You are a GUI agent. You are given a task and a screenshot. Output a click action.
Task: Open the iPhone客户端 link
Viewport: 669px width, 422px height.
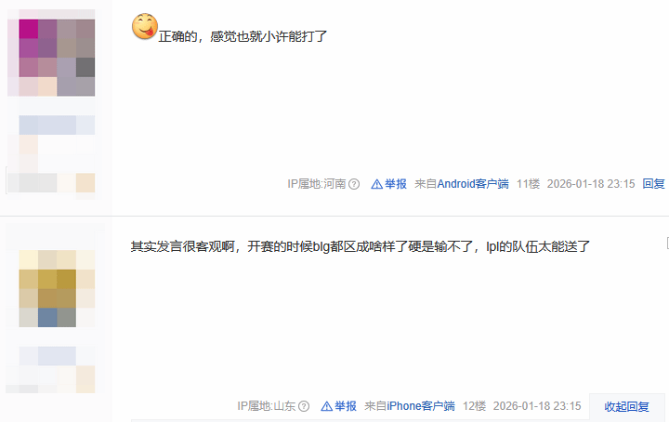(x=421, y=406)
